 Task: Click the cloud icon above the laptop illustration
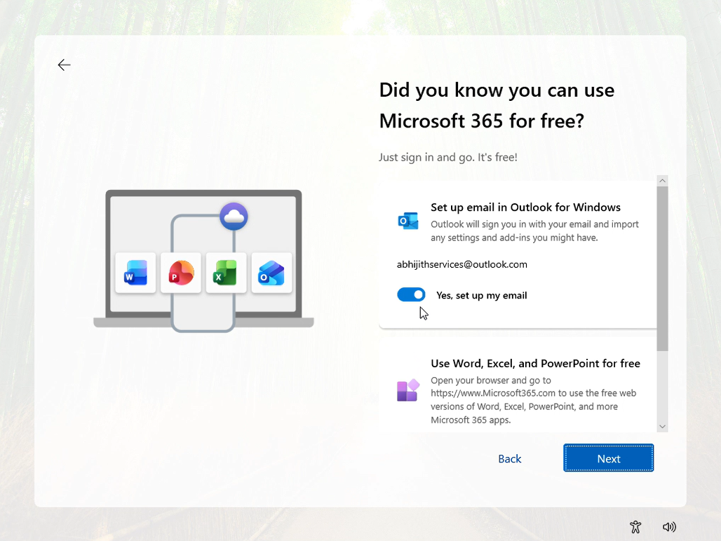pos(234,217)
